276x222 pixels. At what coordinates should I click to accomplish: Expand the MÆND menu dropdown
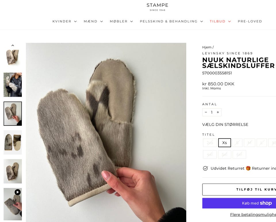click(x=93, y=21)
